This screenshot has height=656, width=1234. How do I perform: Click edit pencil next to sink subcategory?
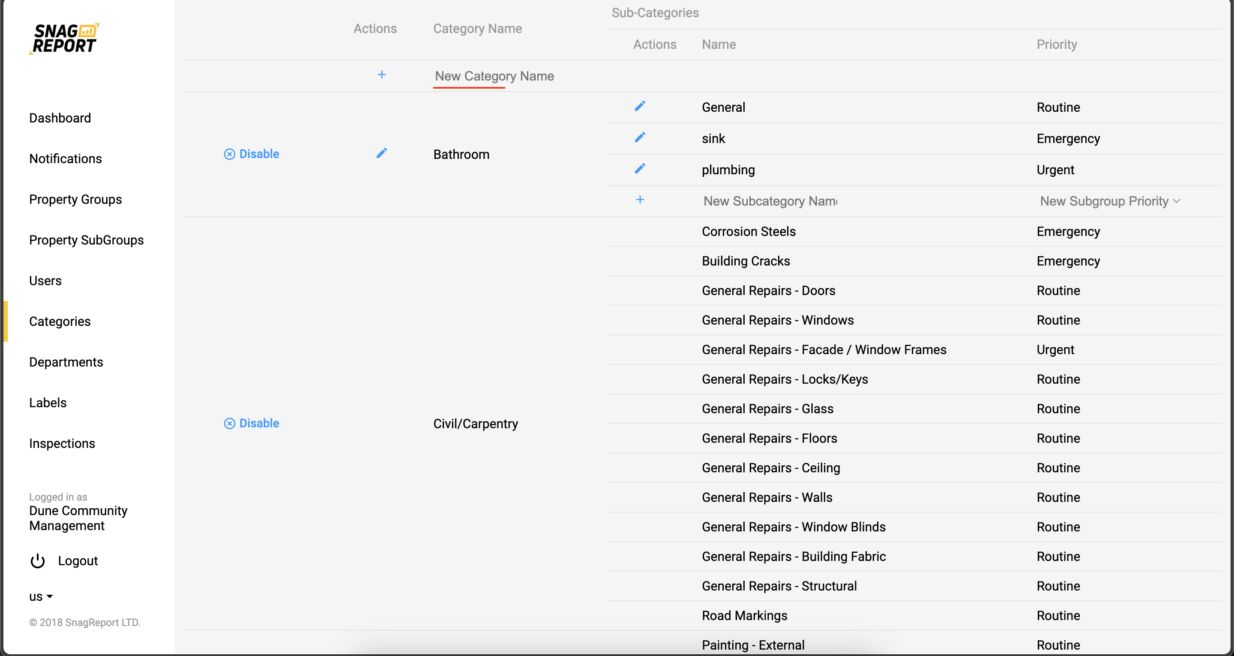coord(640,138)
